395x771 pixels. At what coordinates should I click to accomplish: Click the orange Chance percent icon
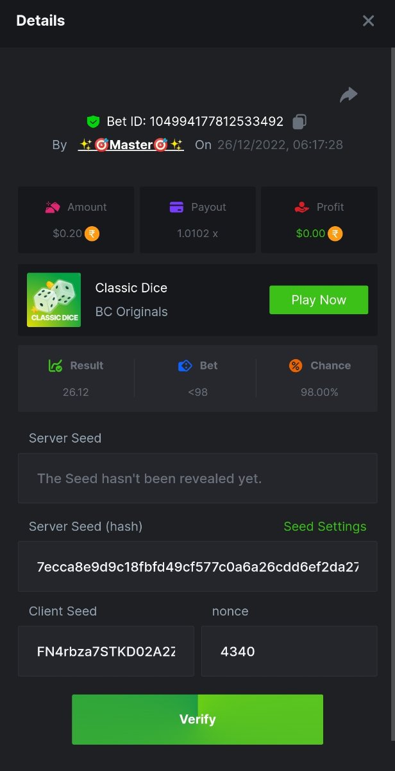click(295, 366)
